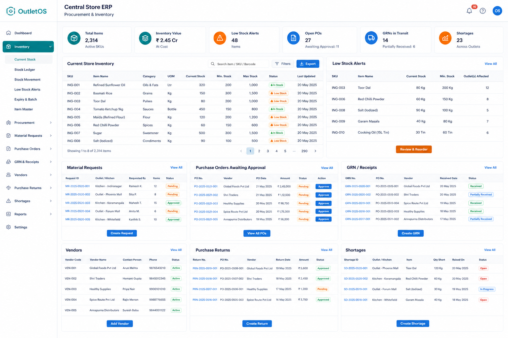Click the Review & Reorder button
The image size is (508, 338).
pyautogui.click(x=414, y=149)
